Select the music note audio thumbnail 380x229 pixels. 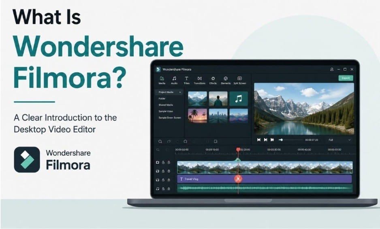click(239, 99)
